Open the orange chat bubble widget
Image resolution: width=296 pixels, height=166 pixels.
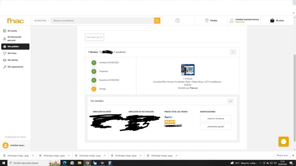click(x=284, y=142)
